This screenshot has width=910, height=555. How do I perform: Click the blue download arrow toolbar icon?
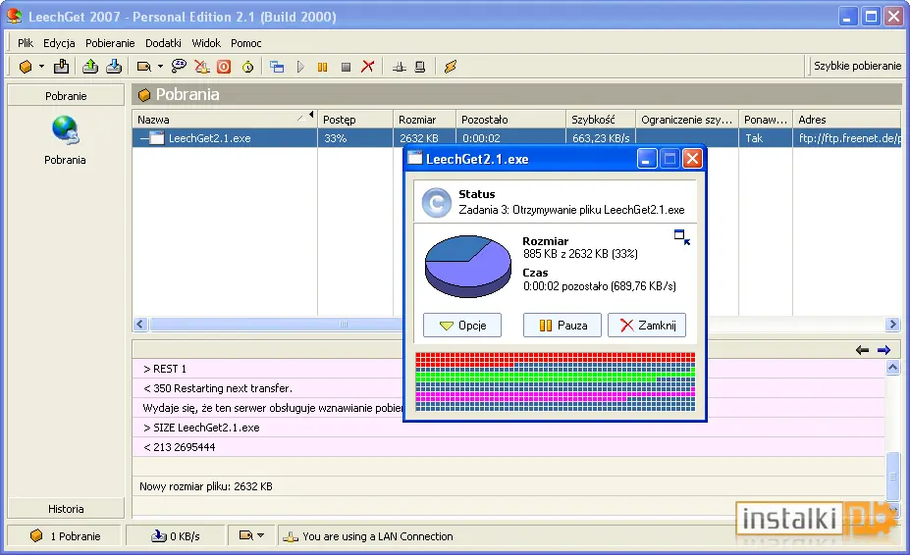[x=114, y=67]
